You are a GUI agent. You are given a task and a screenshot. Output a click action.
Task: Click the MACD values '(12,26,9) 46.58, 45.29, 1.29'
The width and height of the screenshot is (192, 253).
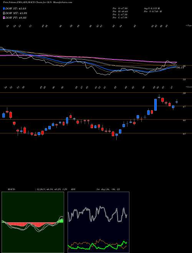pos(51,189)
